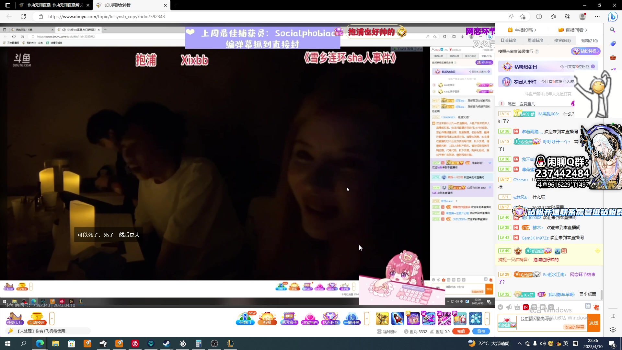Open a new browser tab
This screenshot has width=622, height=350.
[x=176, y=5]
